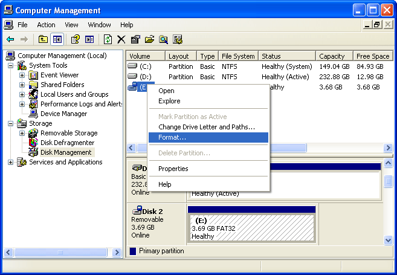This screenshot has height=275, width=397.
Task: Expand the Shared Folders node
Action: (x=22, y=85)
